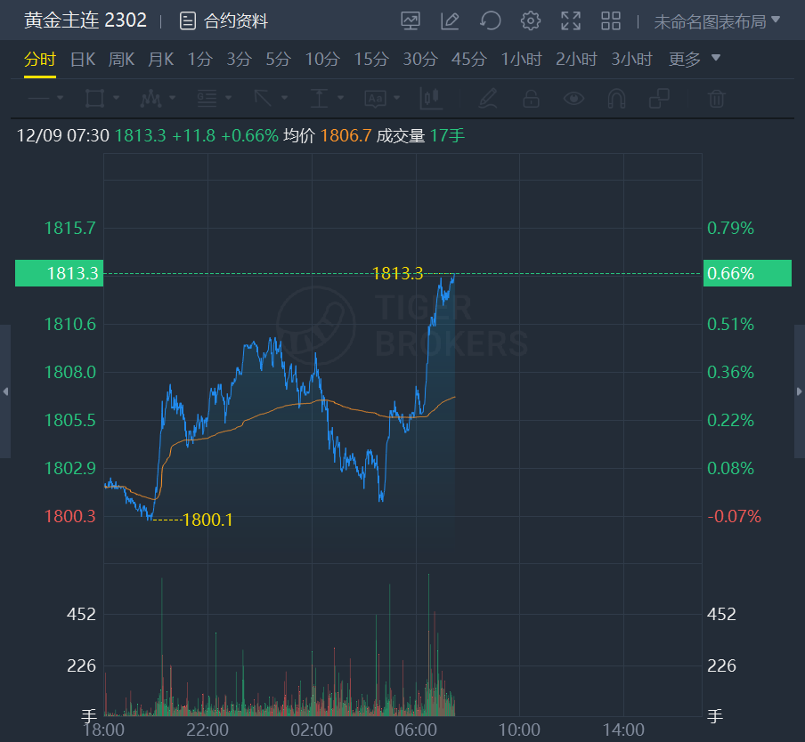
Task: Collapse the right side panel arrow
Action: click(799, 391)
